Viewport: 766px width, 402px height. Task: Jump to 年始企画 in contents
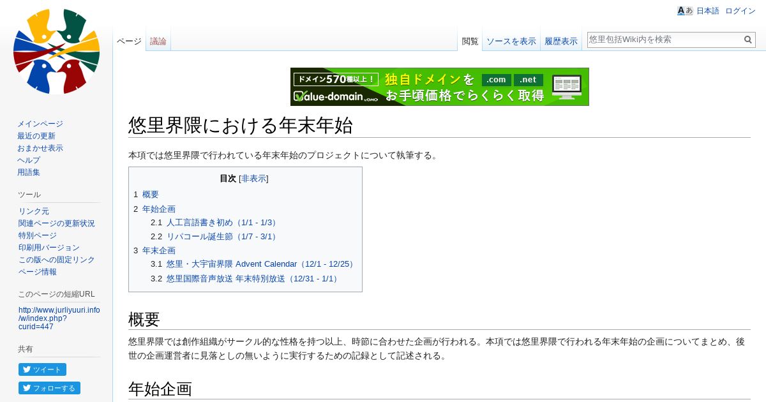pyautogui.click(x=159, y=209)
